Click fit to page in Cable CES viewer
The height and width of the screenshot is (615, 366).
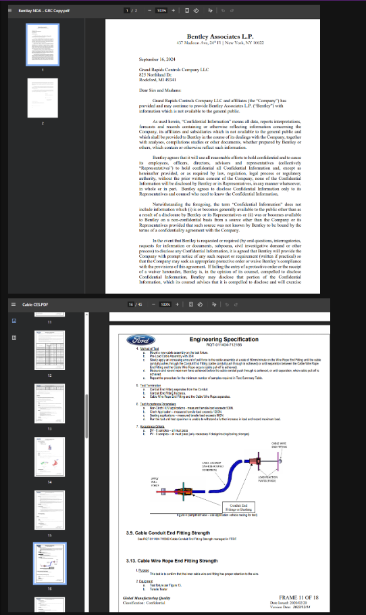tap(190, 304)
